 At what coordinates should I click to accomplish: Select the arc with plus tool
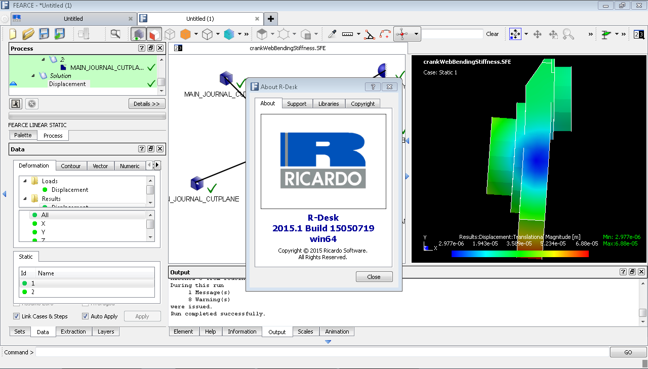[x=385, y=34]
